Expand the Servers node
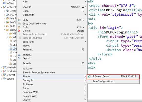Viewport: 142px width, 102px height. 2,79
